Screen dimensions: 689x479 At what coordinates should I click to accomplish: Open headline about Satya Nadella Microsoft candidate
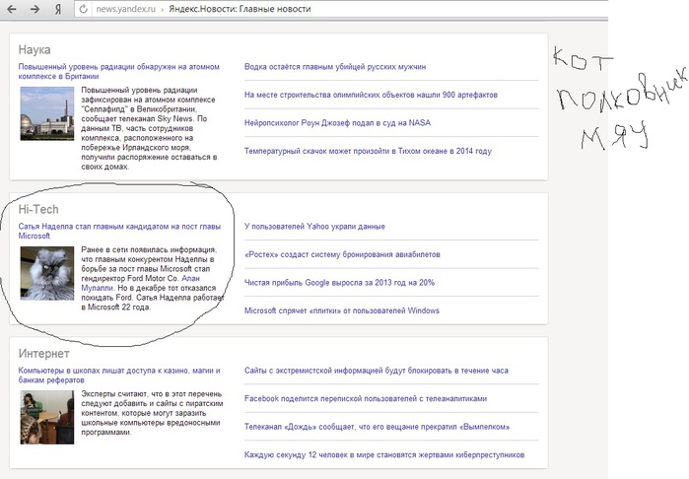pos(119,231)
